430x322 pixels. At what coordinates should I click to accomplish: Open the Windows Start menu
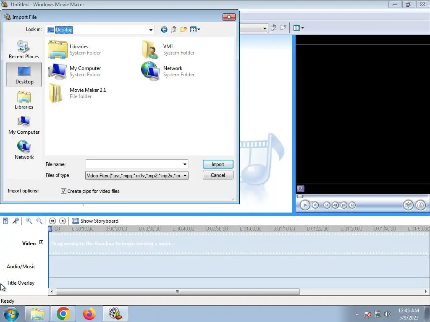(11, 314)
